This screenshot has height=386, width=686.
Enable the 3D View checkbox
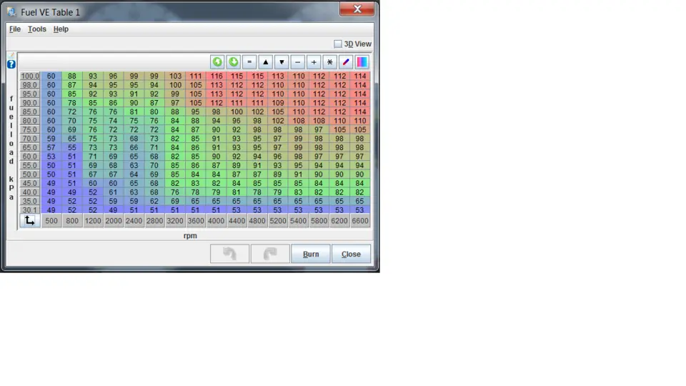338,44
